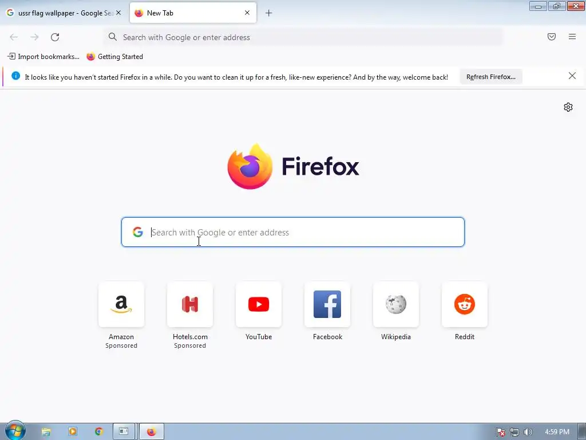586x440 pixels.
Task: Open the YouTube shortcut tile
Action: [259, 305]
